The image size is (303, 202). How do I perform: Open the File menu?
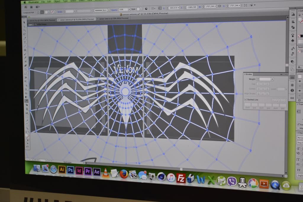pos(43,1)
